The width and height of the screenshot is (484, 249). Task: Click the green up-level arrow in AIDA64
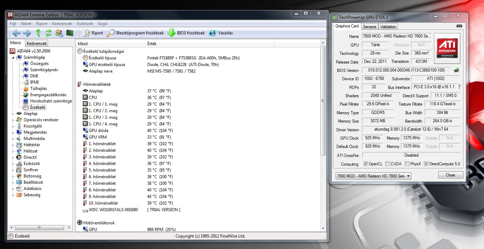point(38,33)
